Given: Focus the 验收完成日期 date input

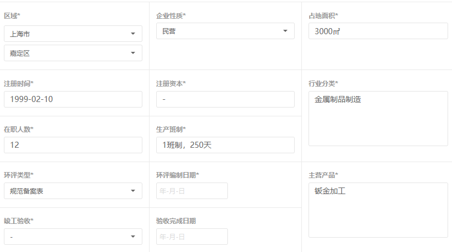Looking at the screenshot, I should click(x=192, y=237).
